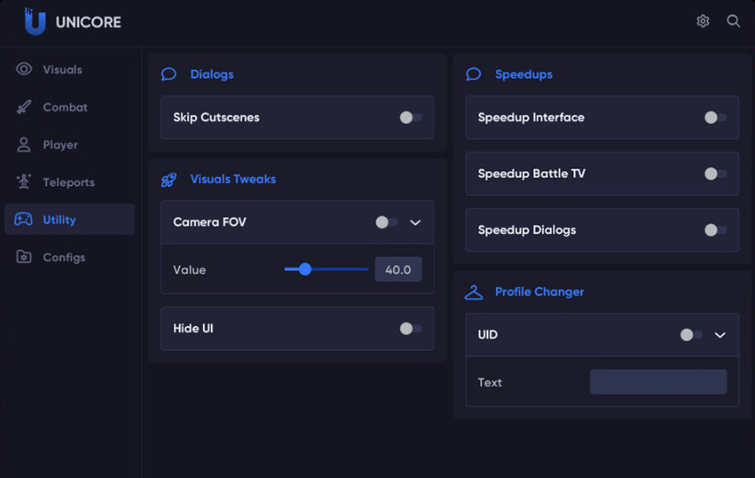Click the Value label under Camera FOV

coord(190,270)
